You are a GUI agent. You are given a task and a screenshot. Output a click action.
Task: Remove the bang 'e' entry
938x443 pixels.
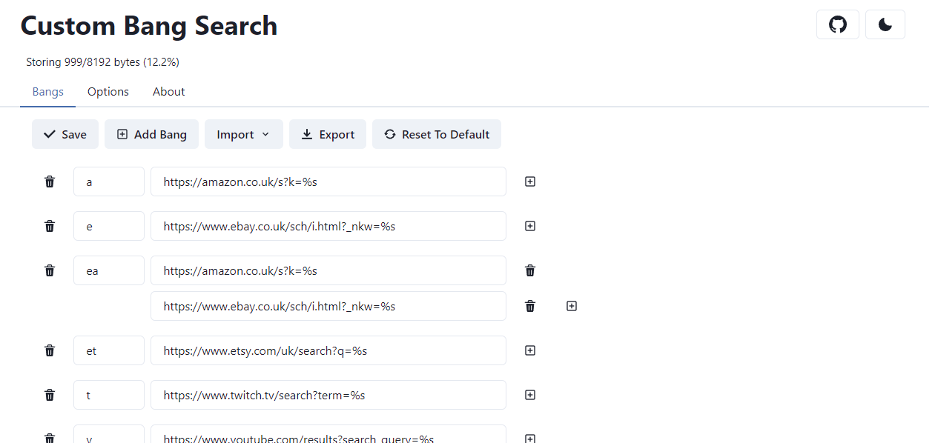[50, 226]
